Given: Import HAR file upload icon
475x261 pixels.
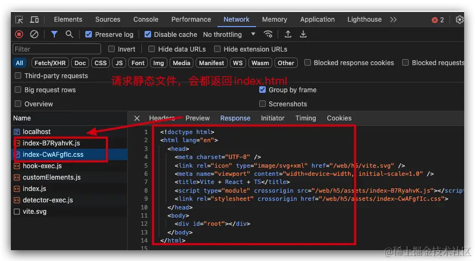Looking at the screenshot, I should coord(288,35).
